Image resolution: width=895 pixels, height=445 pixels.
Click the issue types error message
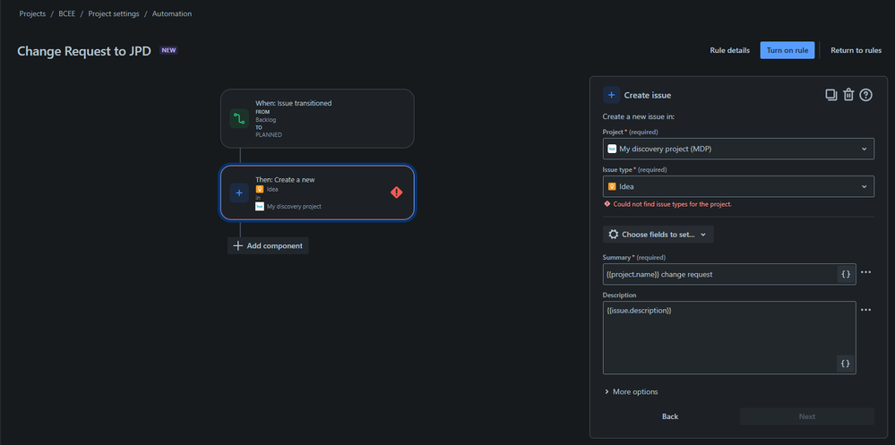point(667,204)
